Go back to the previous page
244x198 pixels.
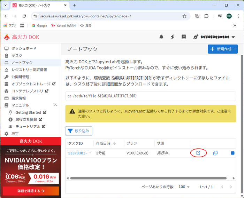(x=6, y=16)
